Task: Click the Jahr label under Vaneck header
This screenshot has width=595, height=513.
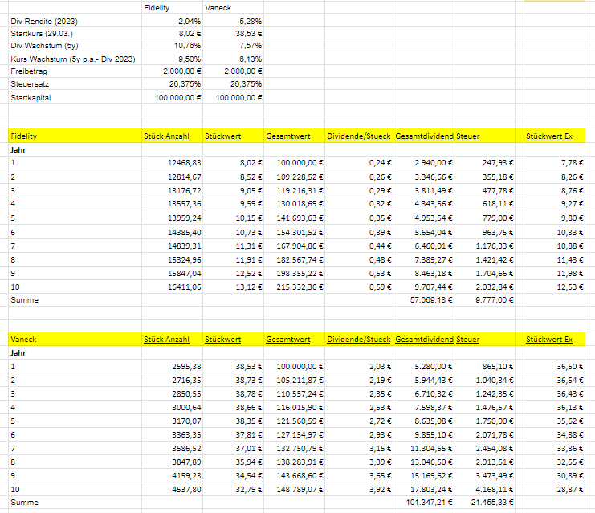Action: tap(18, 353)
